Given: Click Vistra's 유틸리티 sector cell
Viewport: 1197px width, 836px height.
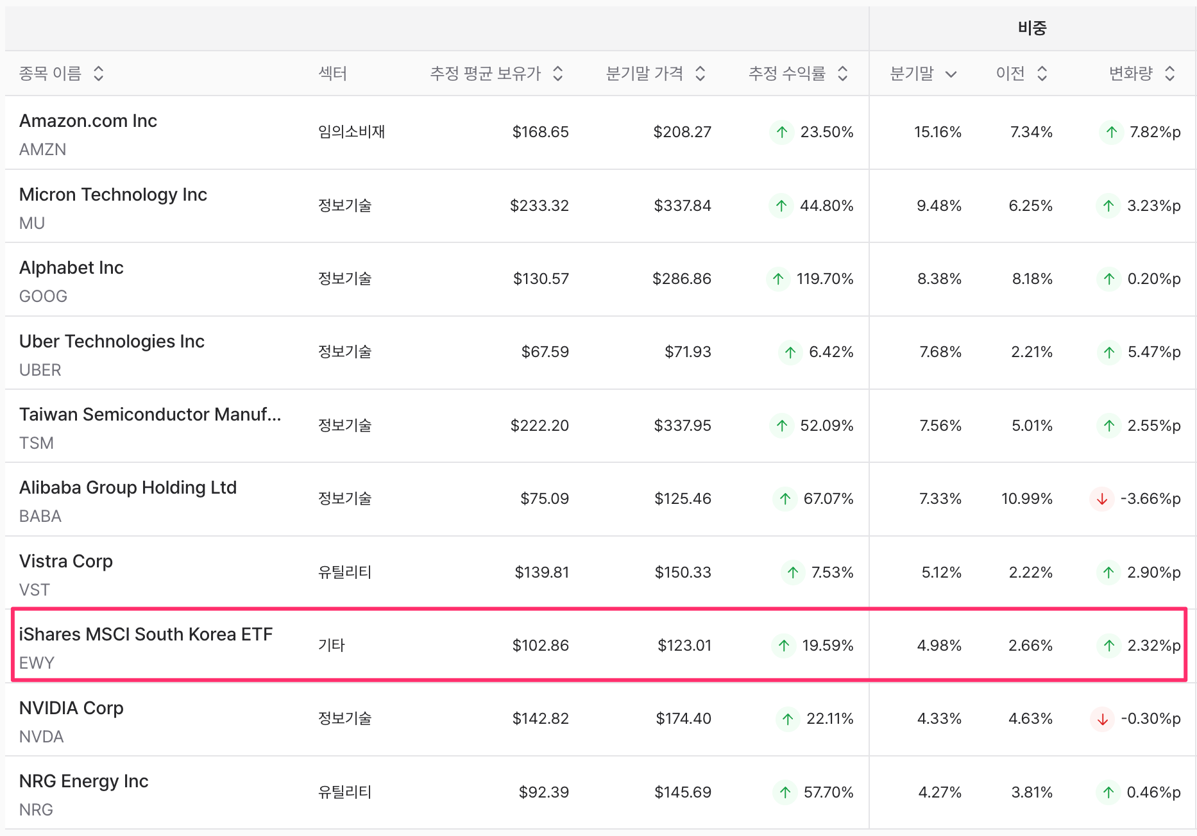Looking at the screenshot, I should coord(345,573).
